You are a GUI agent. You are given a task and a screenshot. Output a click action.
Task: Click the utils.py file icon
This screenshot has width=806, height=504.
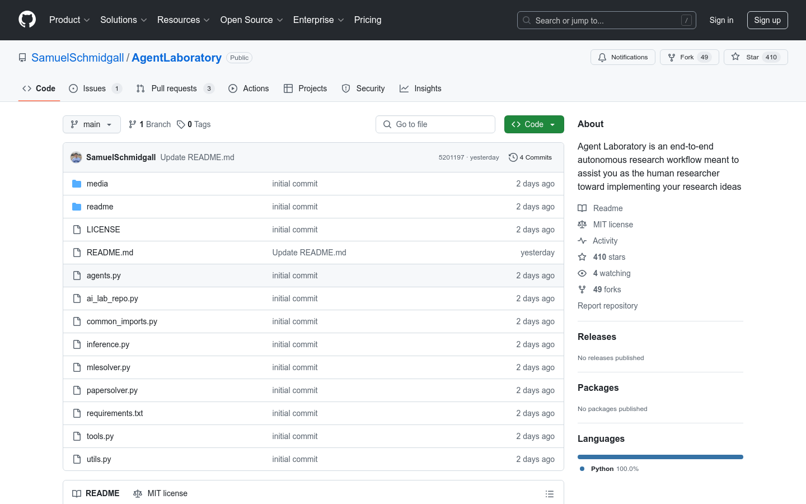click(x=77, y=459)
